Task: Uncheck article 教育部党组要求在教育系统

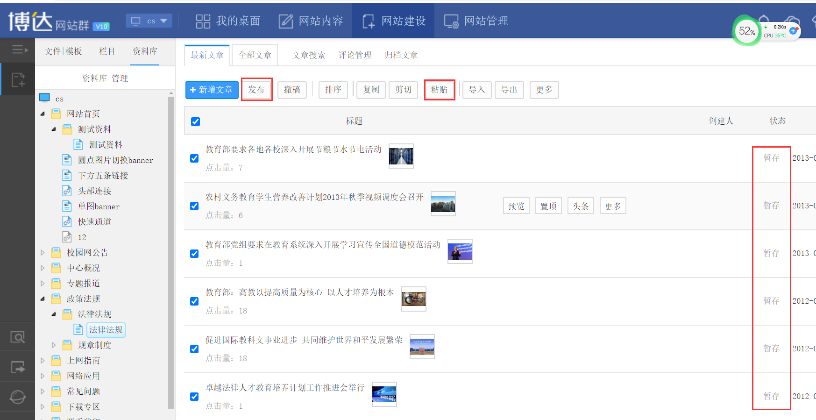Action: [x=195, y=254]
